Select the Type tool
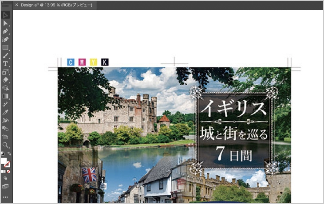 click(5, 63)
